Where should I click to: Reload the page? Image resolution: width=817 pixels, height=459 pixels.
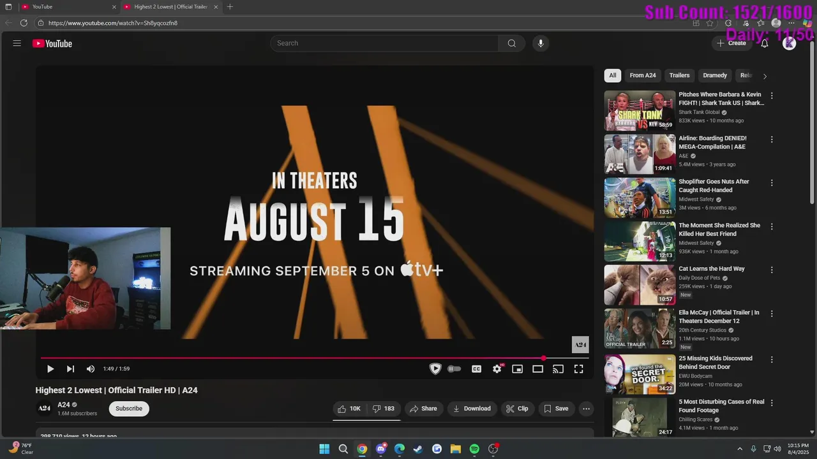click(x=24, y=23)
